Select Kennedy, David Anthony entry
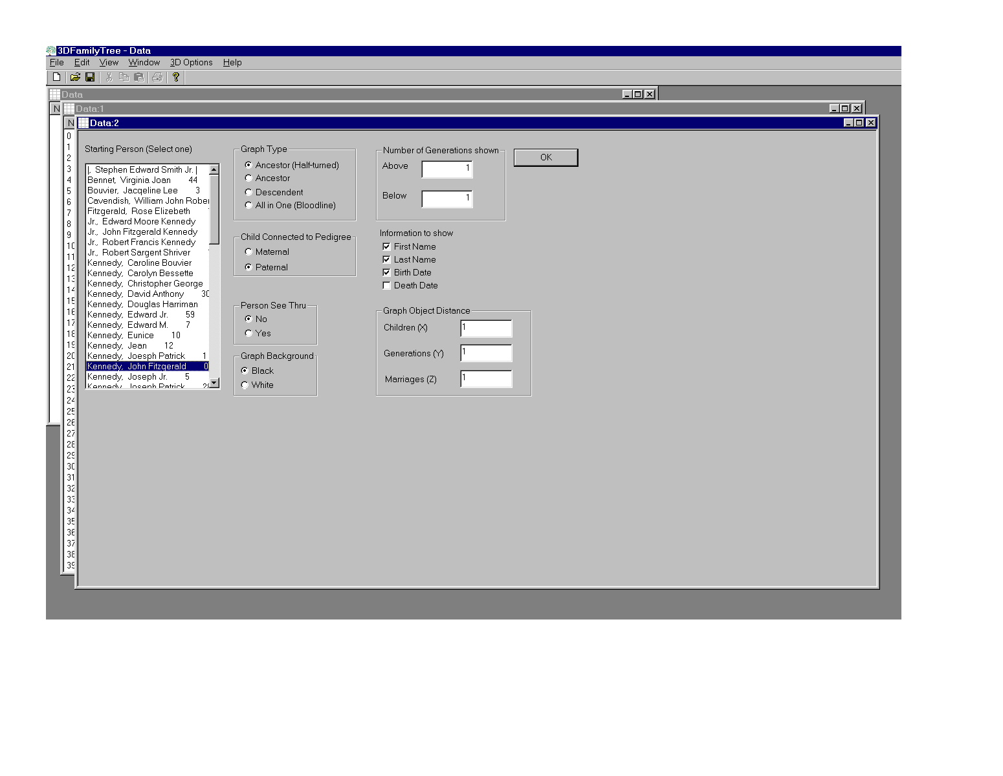Screen dimensions: 1003x776 [148, 294]
